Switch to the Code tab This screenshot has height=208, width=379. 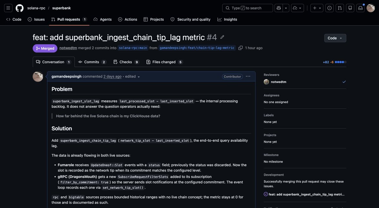(14, 19)
